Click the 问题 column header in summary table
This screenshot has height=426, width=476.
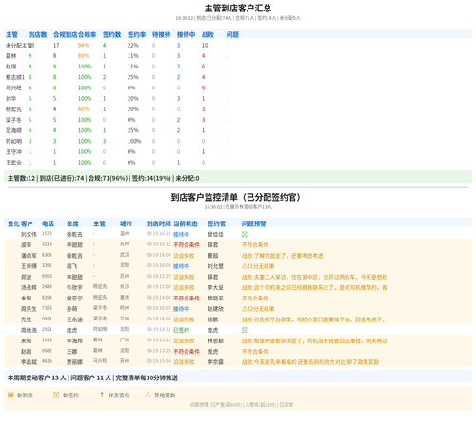coord(232,34)
